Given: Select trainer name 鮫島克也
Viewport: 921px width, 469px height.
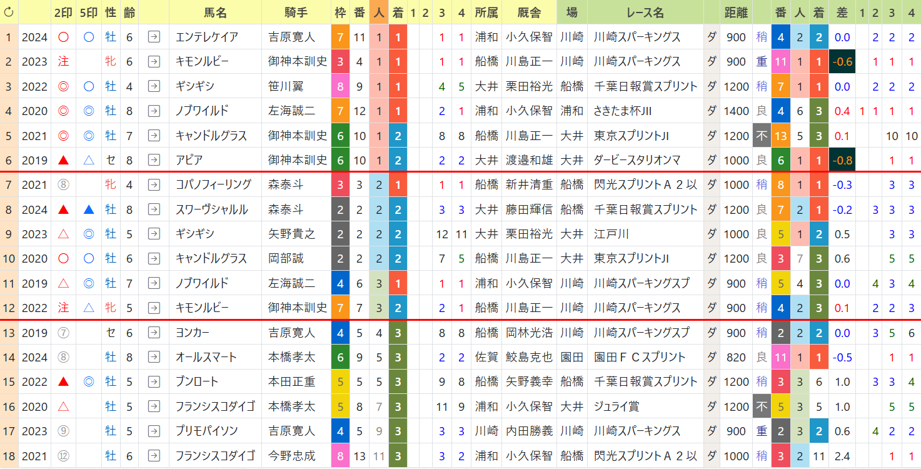Looking at the screenshot, I should pyautogui.click(x=529, y=357).
